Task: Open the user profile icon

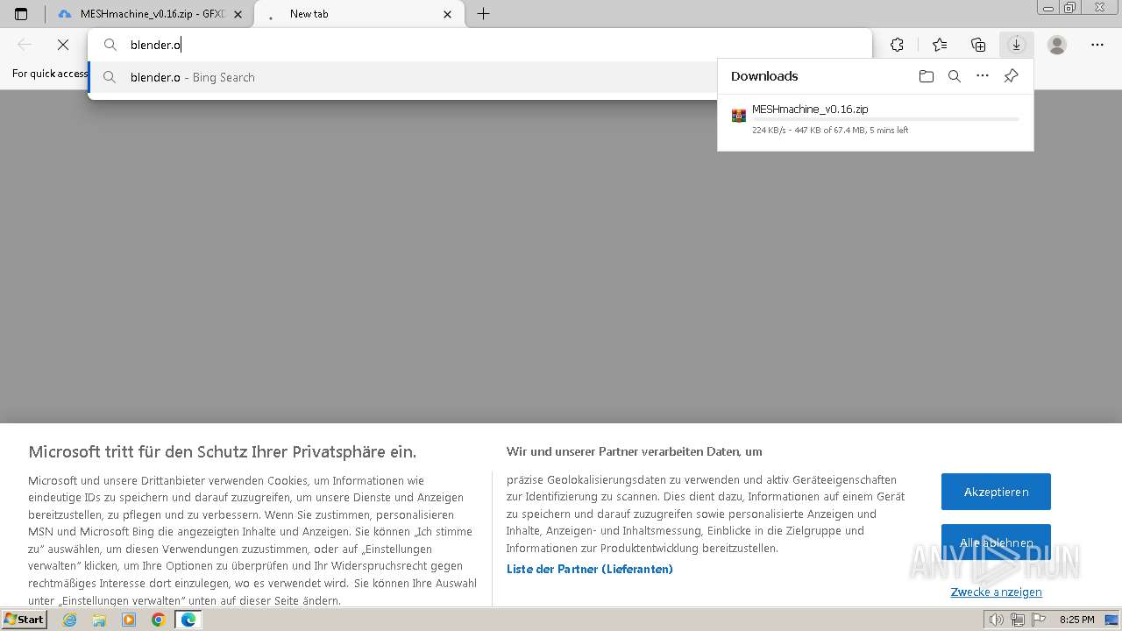Action: point(1057,45)
